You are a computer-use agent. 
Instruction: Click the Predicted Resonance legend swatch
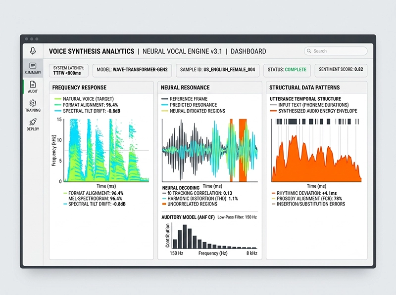(x=164, y=105)
